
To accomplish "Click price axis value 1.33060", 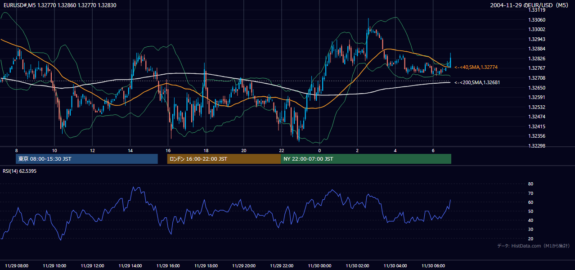I will [537, 20].
